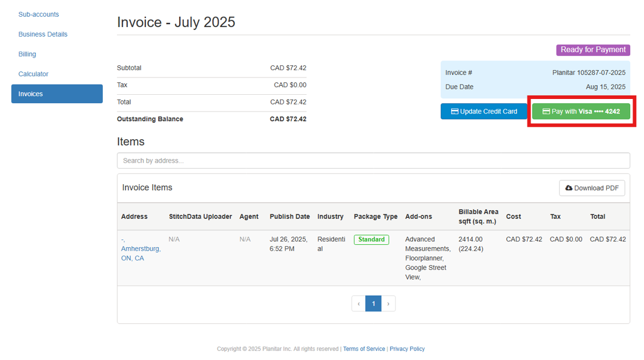Click the left chevron in the pagination control
The height and width of the screenshot is (360, 644).
(358, 303)
